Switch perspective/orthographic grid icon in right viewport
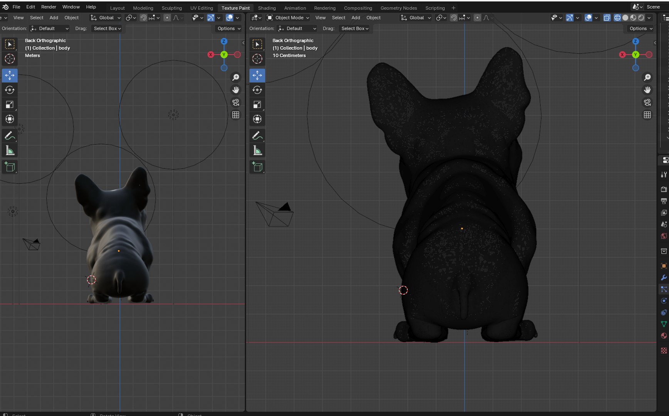The width and height of the screenshot is (669, 416). click(x=647, y=115)
